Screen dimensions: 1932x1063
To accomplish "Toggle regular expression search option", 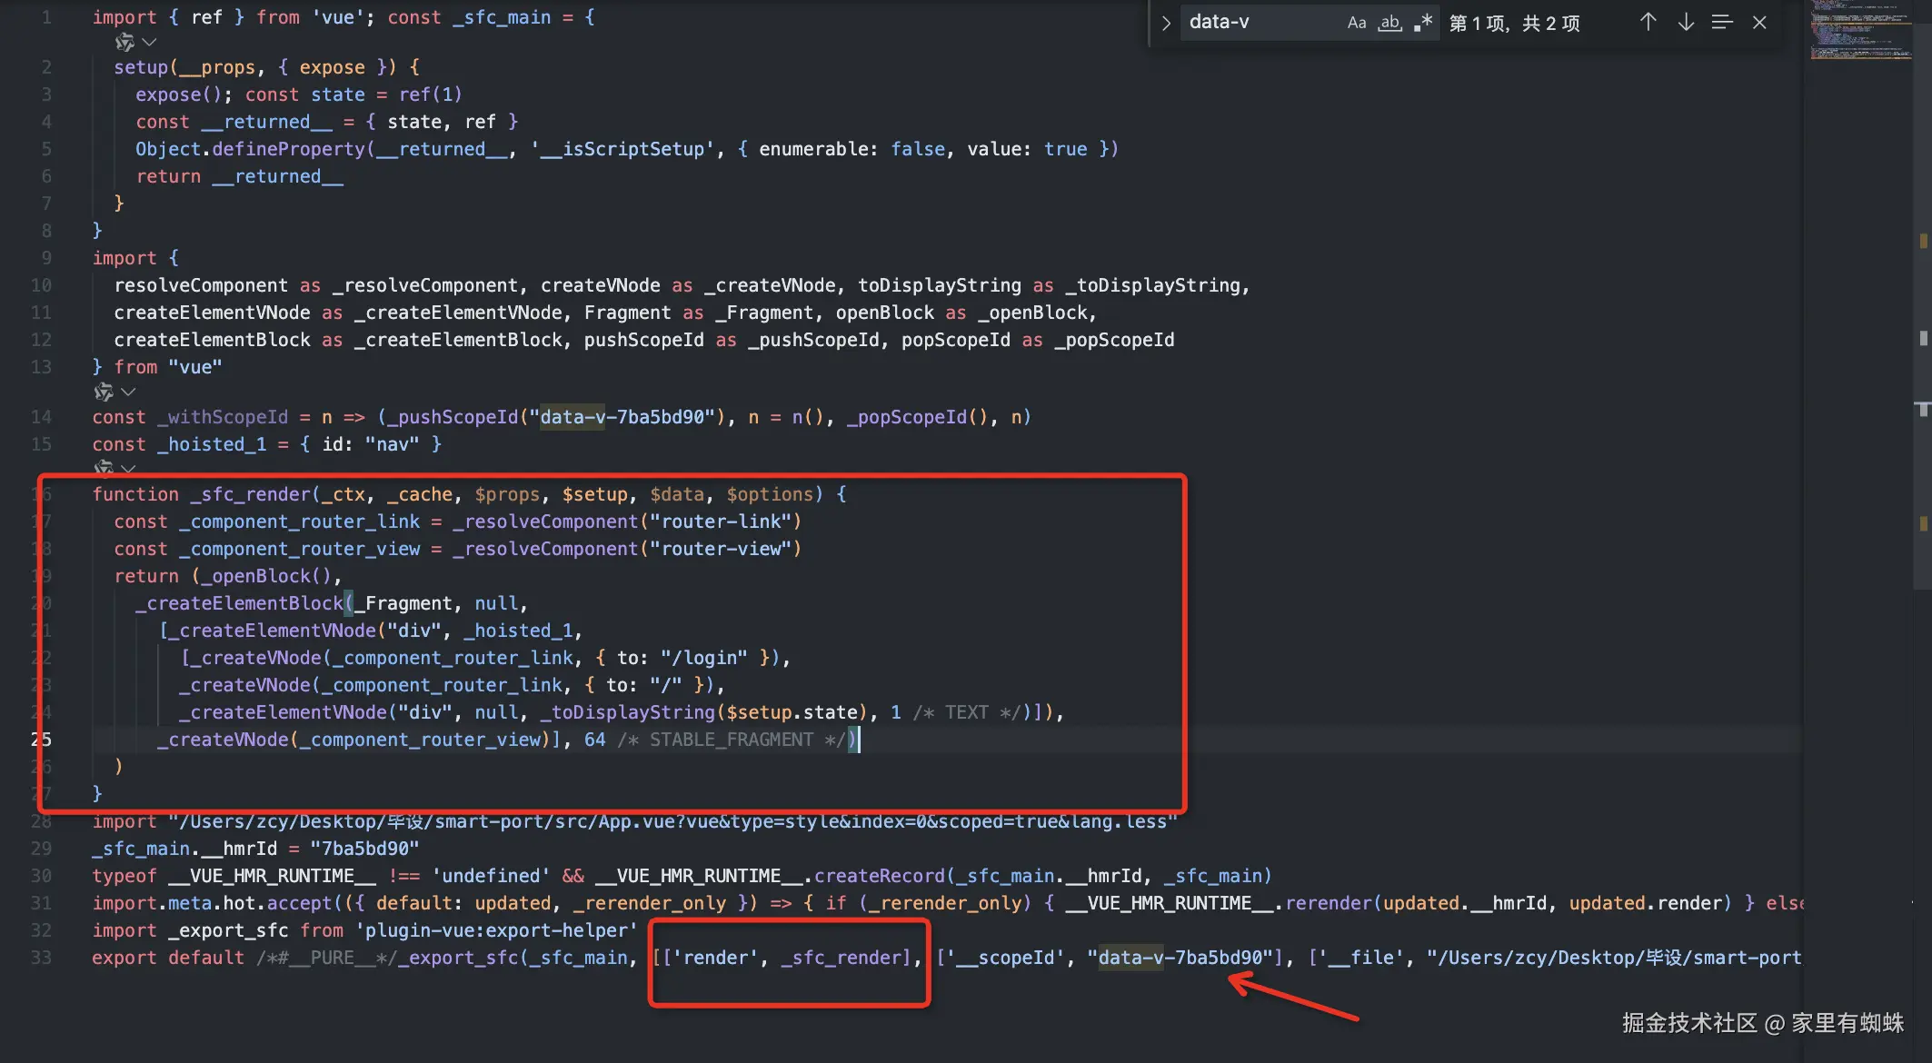I will pyautogui.click(x=1423, y=23).
